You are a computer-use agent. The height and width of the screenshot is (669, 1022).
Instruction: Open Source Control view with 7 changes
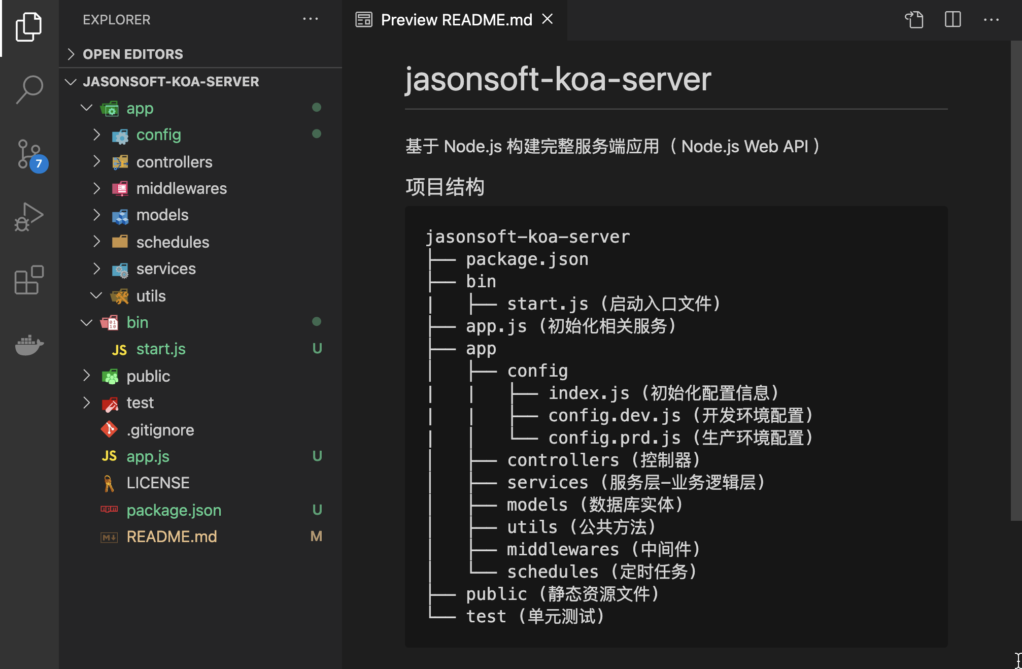click(29, 154)
